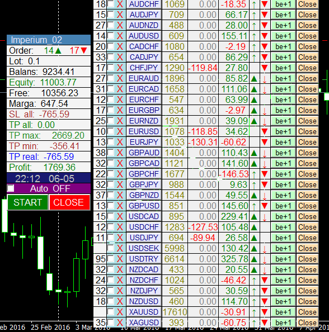329x332 pixels.
Task: Click USDTRY profit value 325.78
Action: [x=234, y=259]
